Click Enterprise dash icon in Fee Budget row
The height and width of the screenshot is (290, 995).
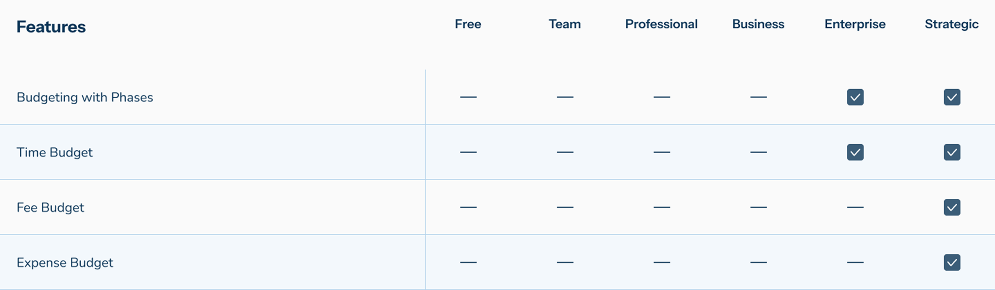(x=855, y=207)
